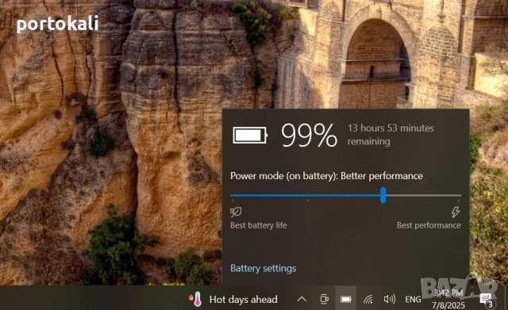Open the notifications action center icon
Viewport: 508px width, 310px height.
coord(486,300)
